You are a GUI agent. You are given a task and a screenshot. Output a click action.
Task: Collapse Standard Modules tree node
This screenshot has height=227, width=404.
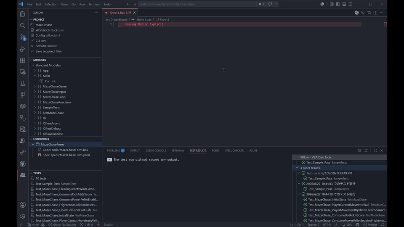point(33,66)
